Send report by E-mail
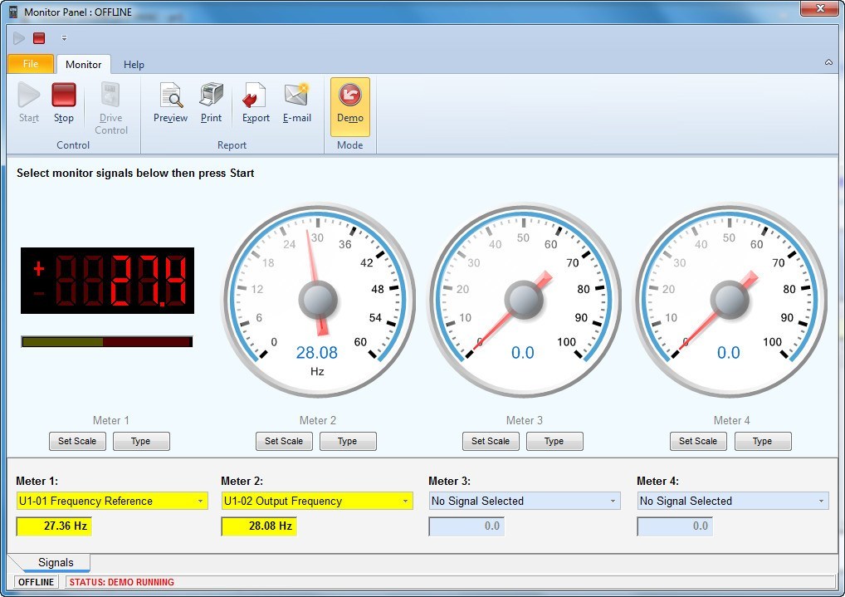 click(297, 102)
